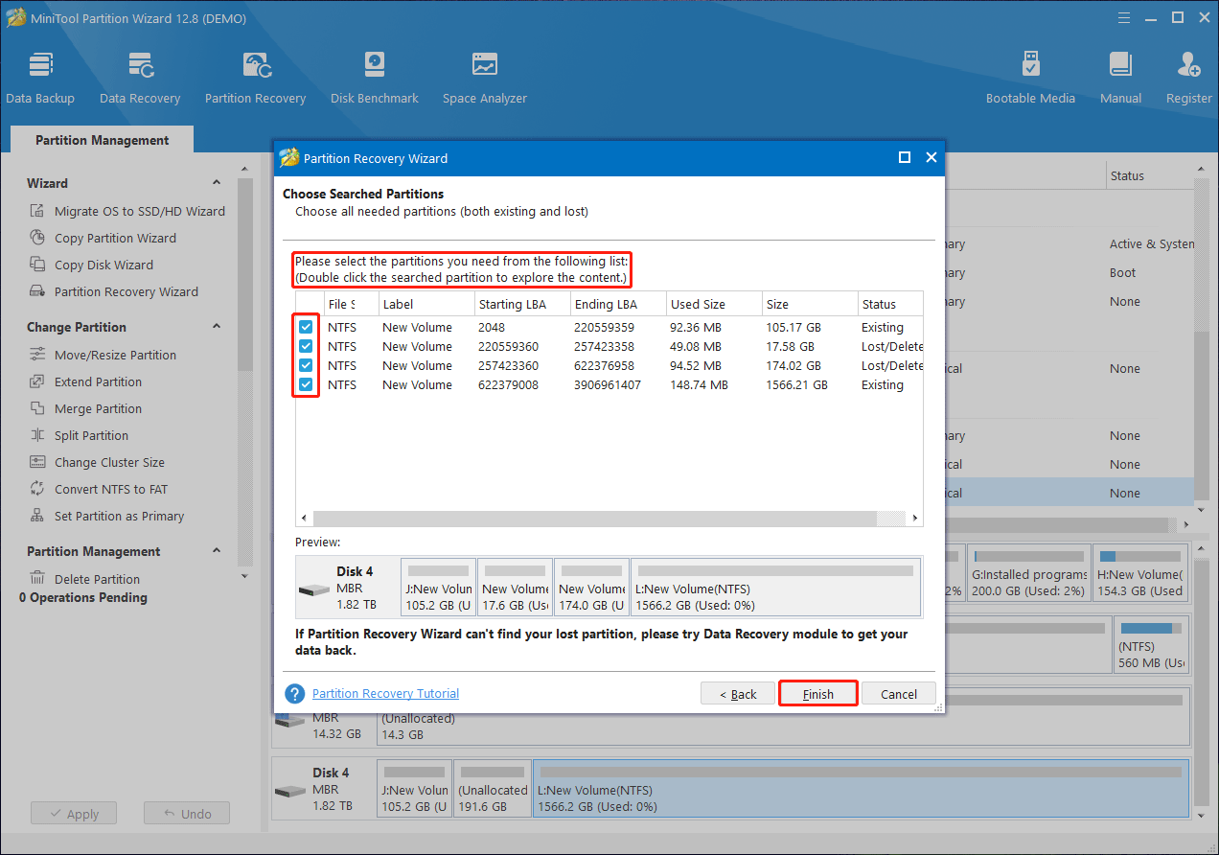This screenshot has width=1219, height=855.
Task: Open main window hamburger menu
Action: (x=1124, y=18)
